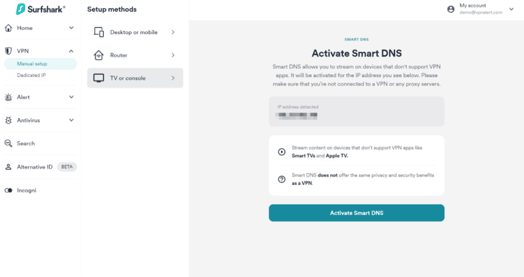Click the Alternative ID person icon
This screenshot has width=524, height=277.
tap(8, 166)
